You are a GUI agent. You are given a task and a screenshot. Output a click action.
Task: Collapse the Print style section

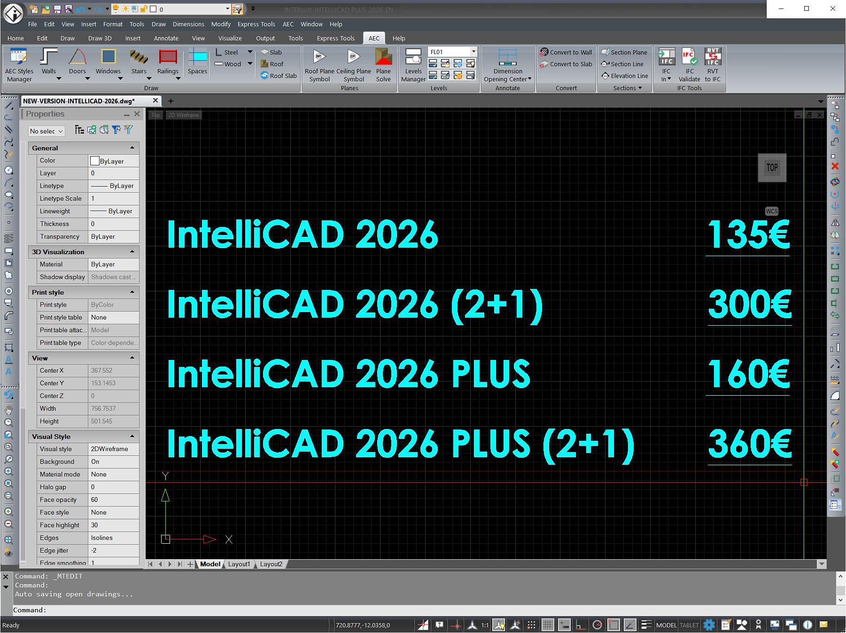(132, 292)
